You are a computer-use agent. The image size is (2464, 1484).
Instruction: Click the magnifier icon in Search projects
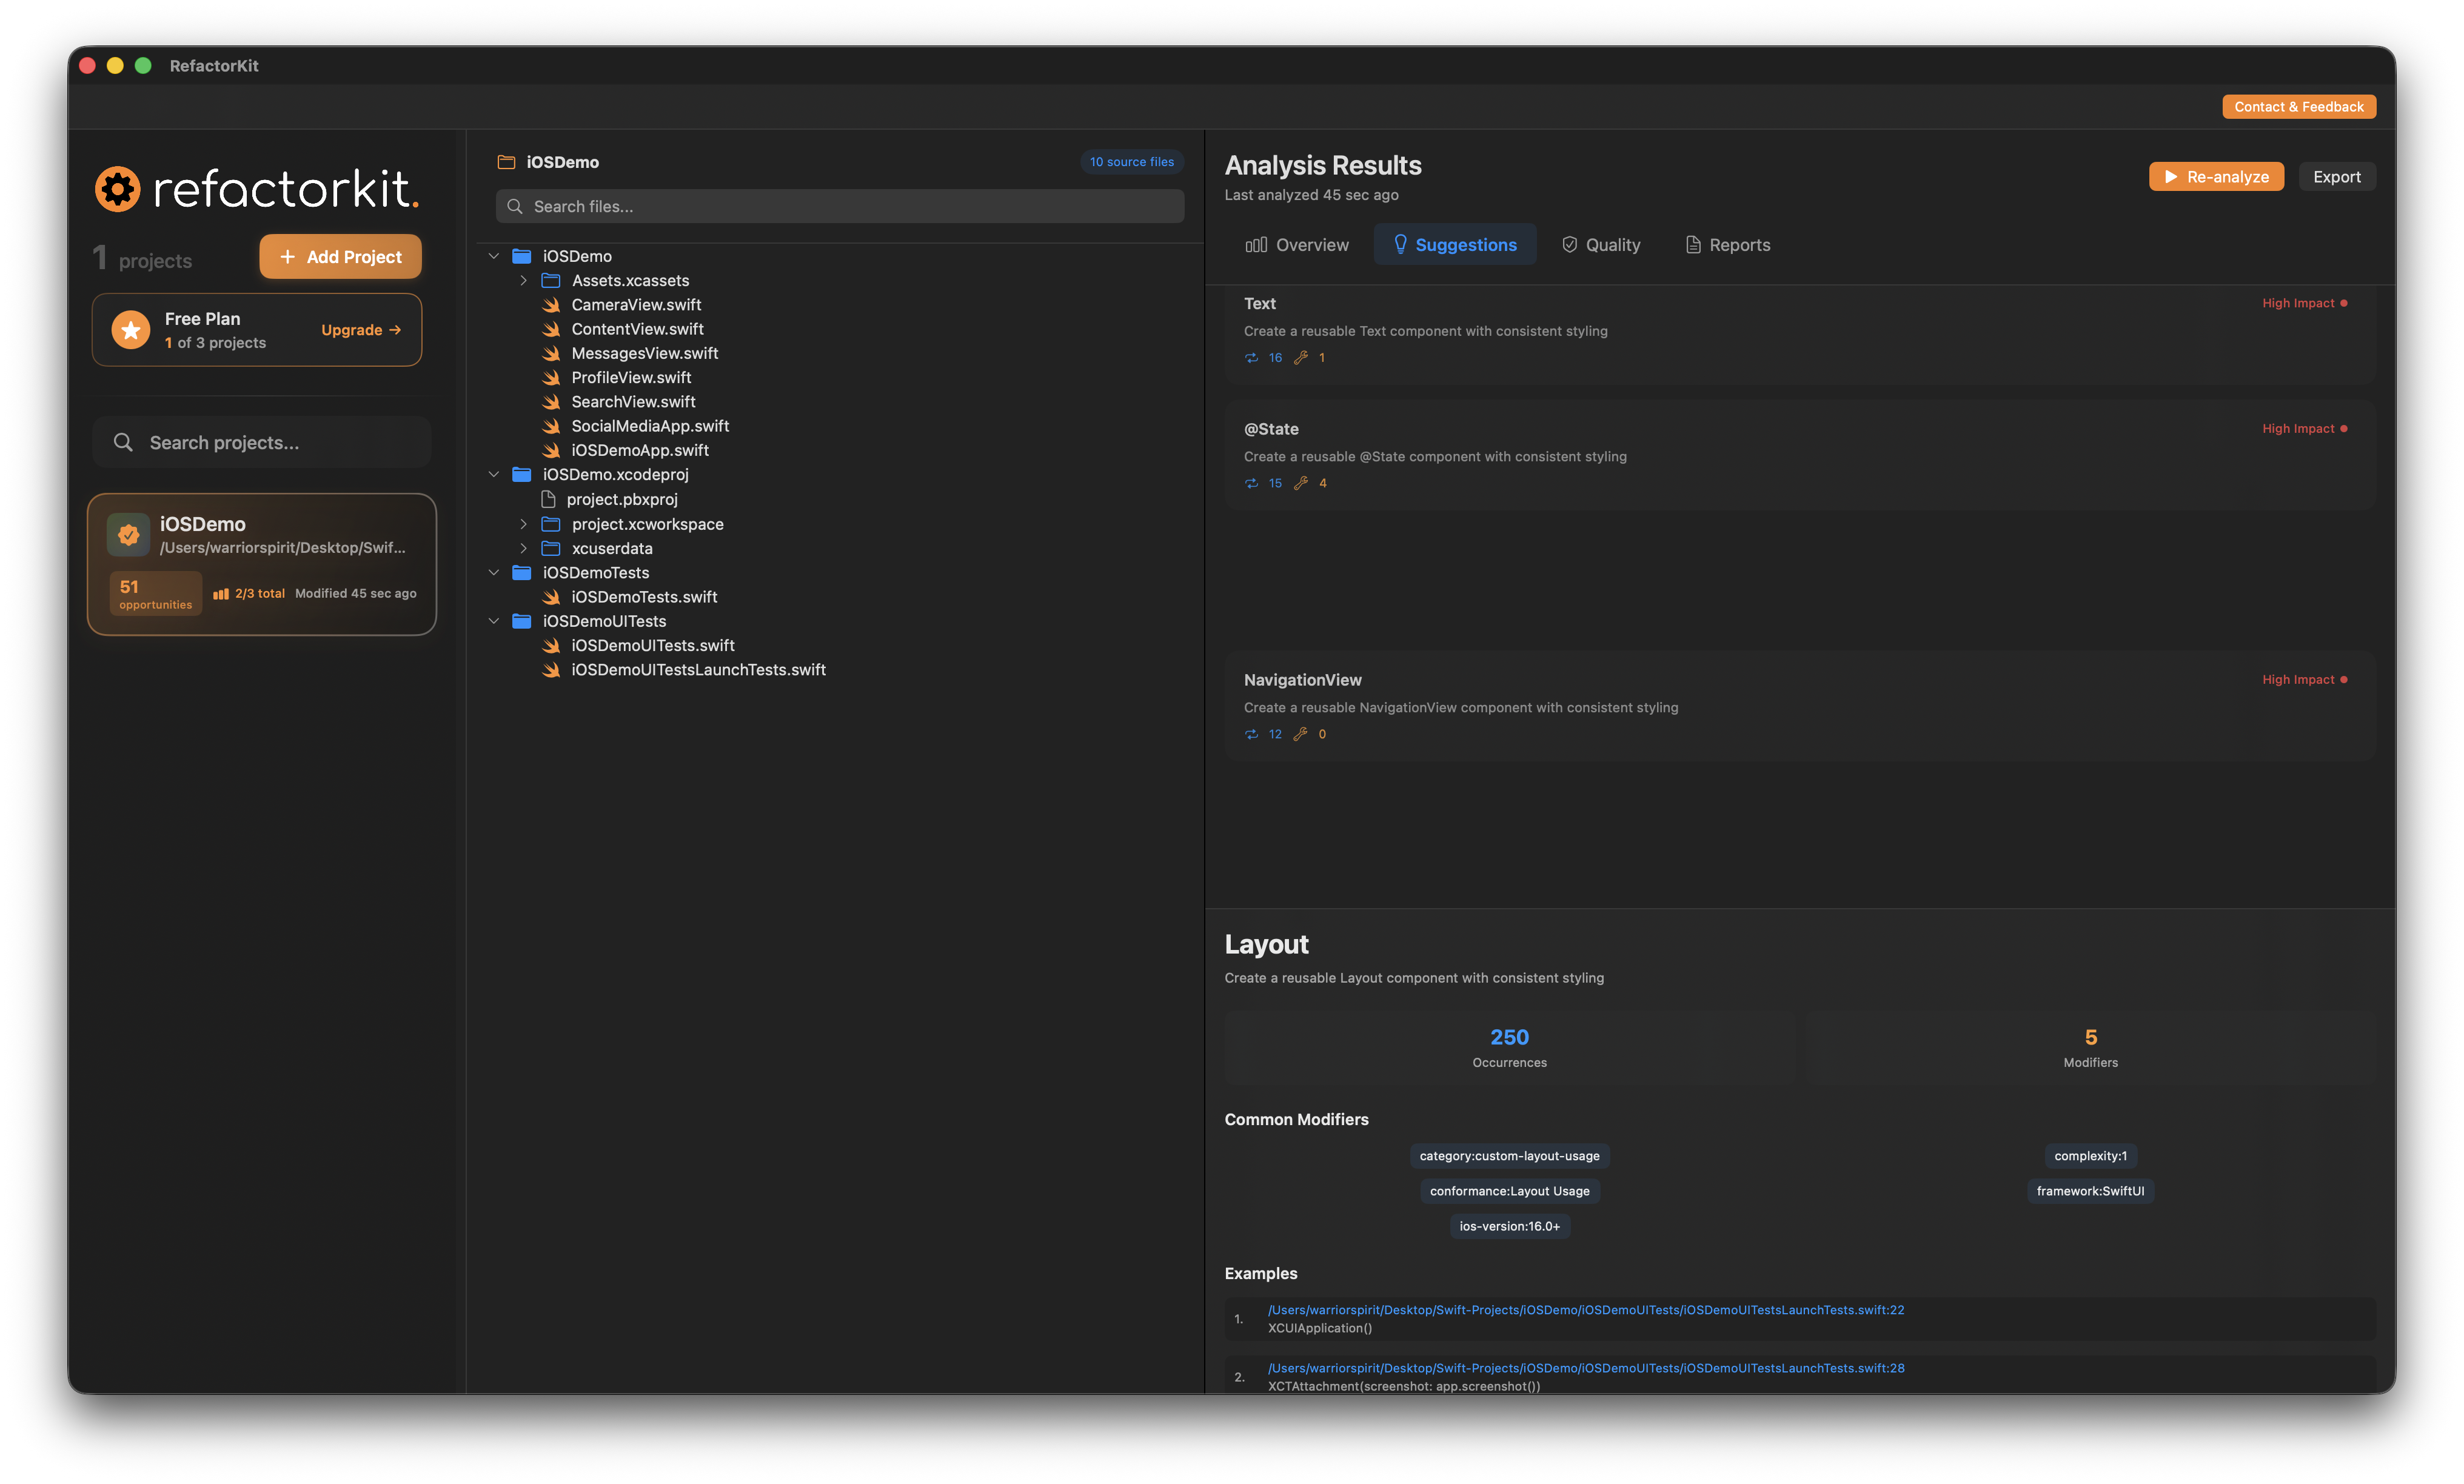[x=123, y=442]
